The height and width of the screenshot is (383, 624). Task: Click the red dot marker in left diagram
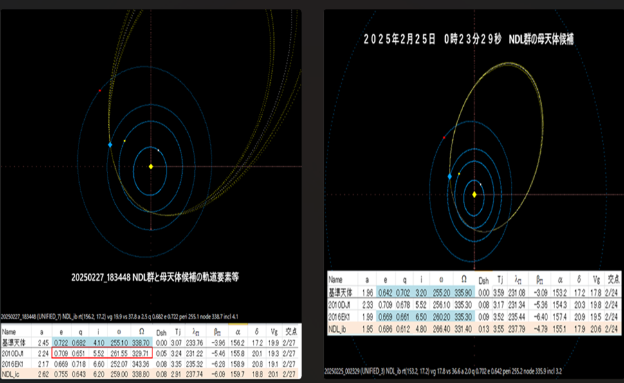tap(100, 91)
